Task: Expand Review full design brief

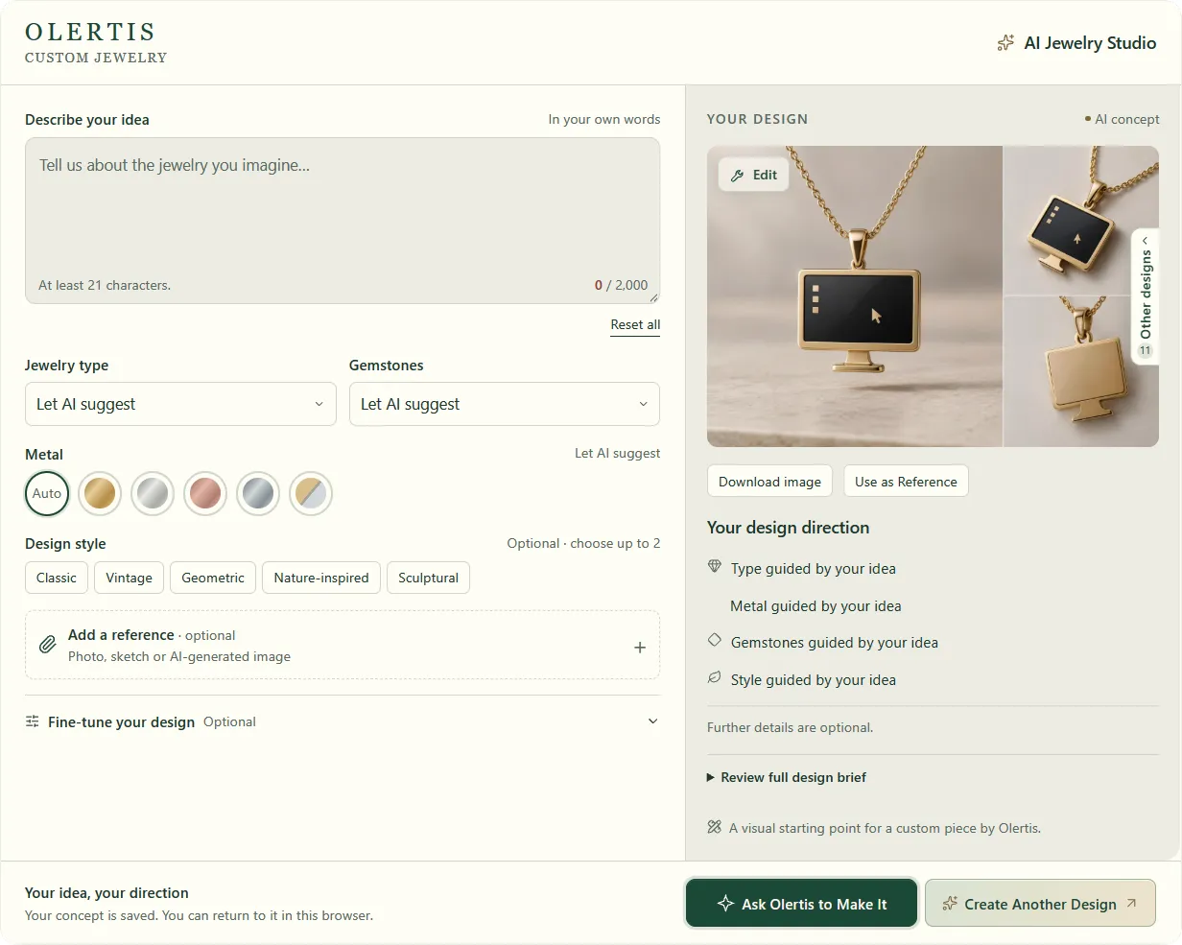Action: 787,777
